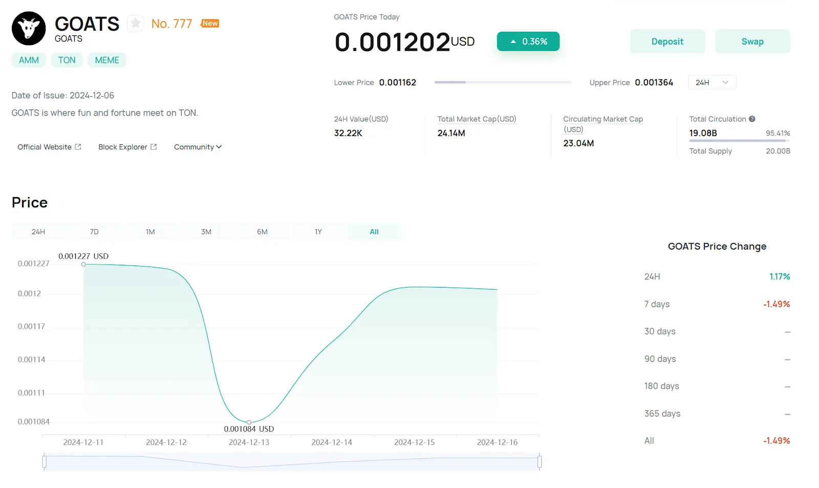Click the GOATS goat logo icon
Image resolution: width=819 pixels, height=488 pixels.
pos(29,28)
